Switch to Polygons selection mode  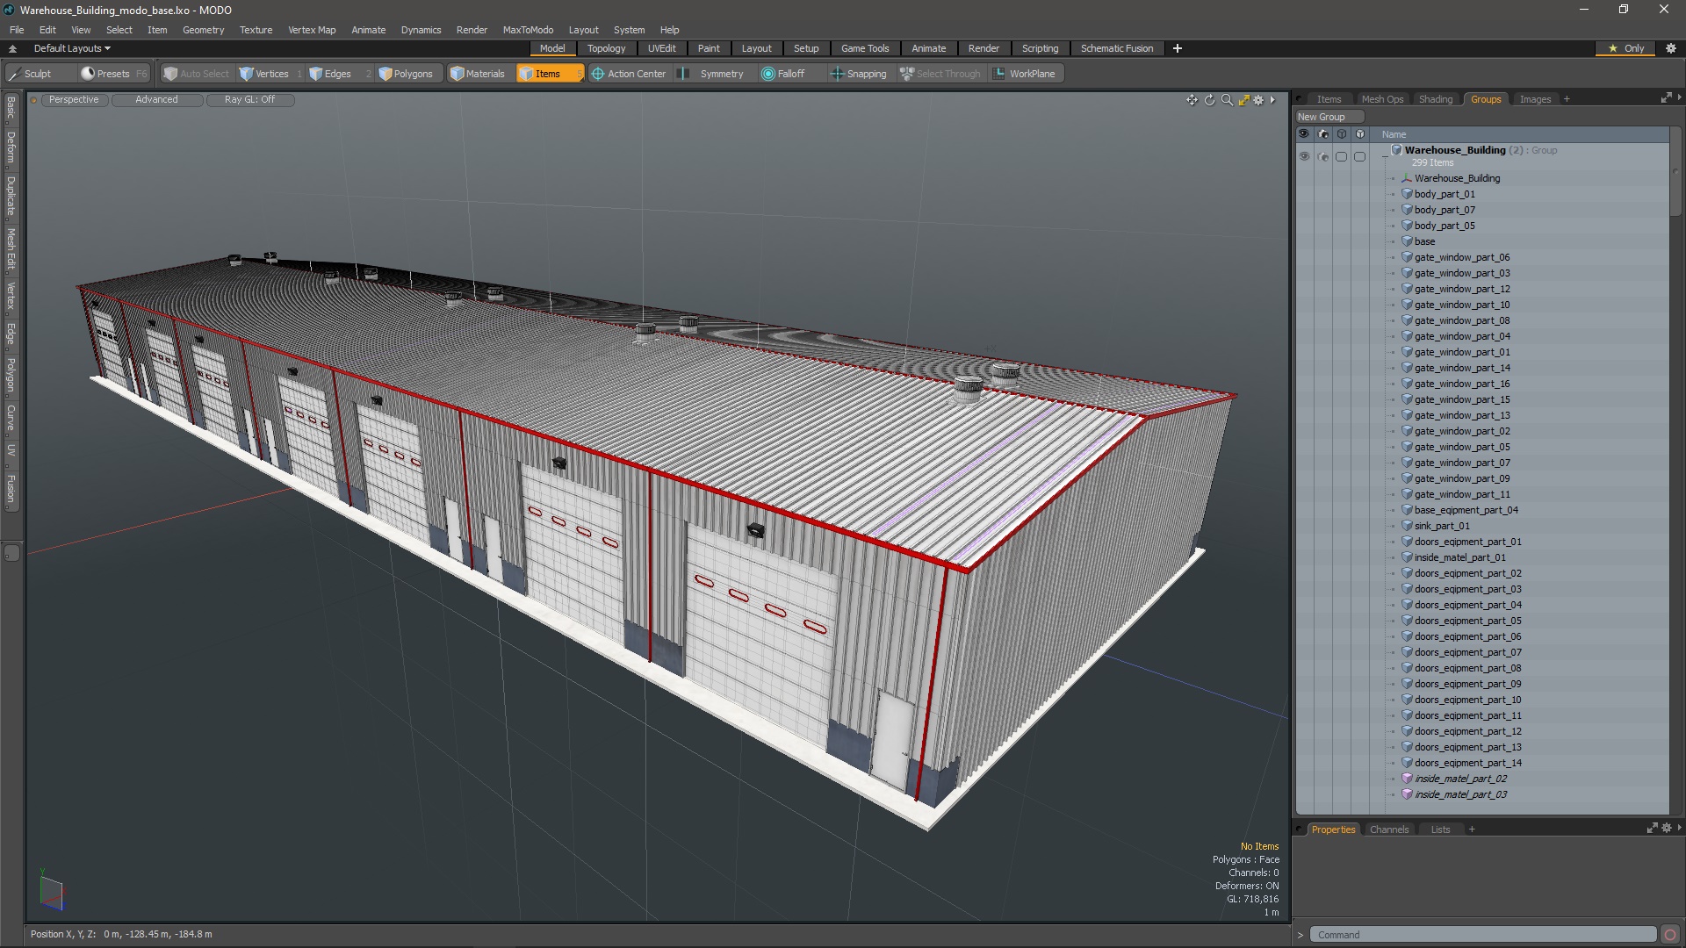click(x=406, y=74)
